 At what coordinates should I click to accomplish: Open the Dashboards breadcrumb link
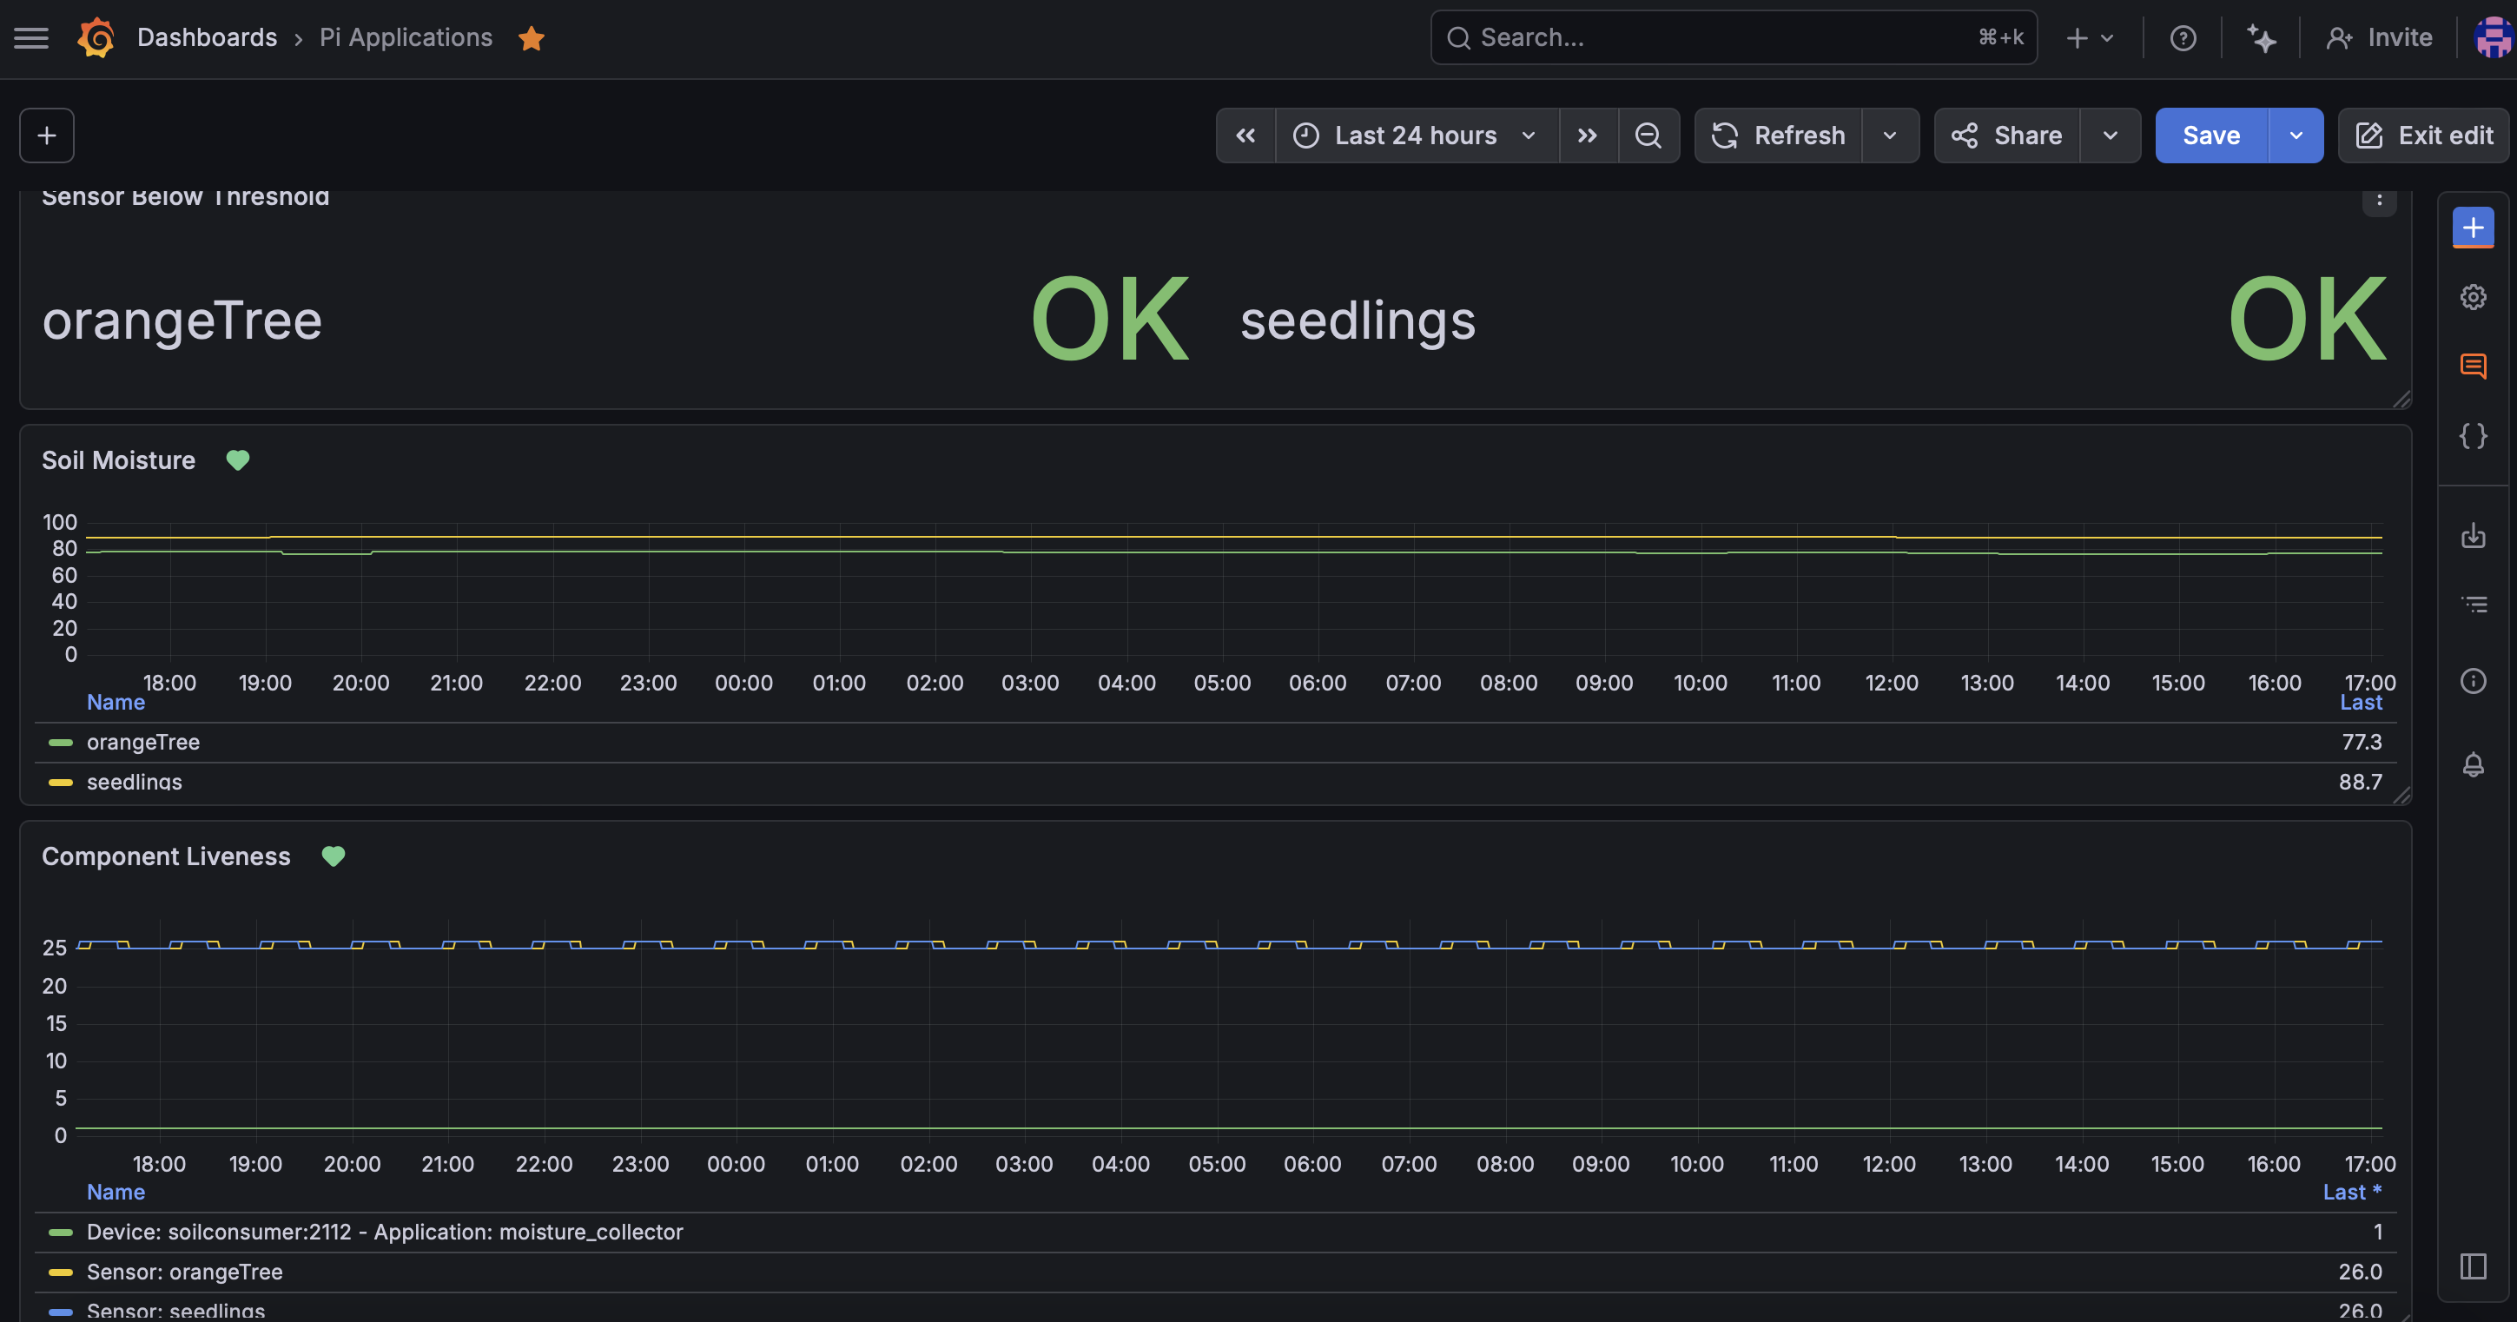click(x=207, y=37)
